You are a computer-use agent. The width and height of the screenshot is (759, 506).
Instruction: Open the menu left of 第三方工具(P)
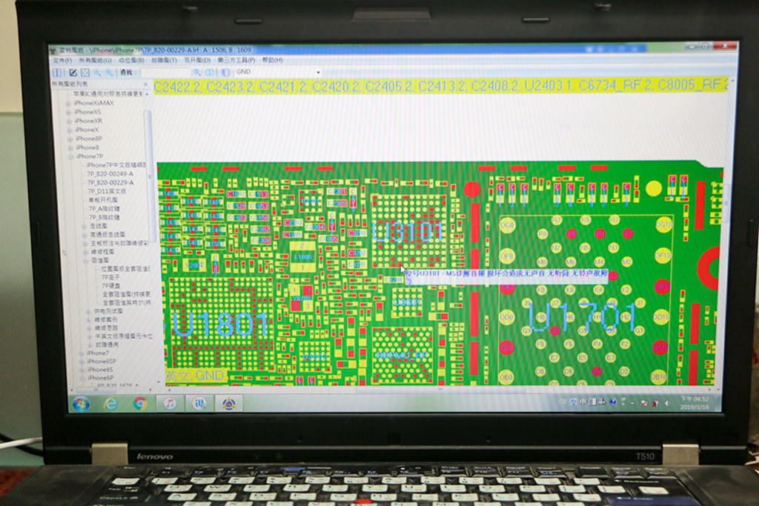click(x=197, y=60)
